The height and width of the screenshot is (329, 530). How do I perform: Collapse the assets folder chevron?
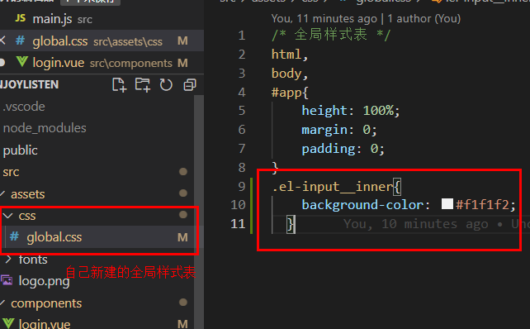[x=2, y=193]
